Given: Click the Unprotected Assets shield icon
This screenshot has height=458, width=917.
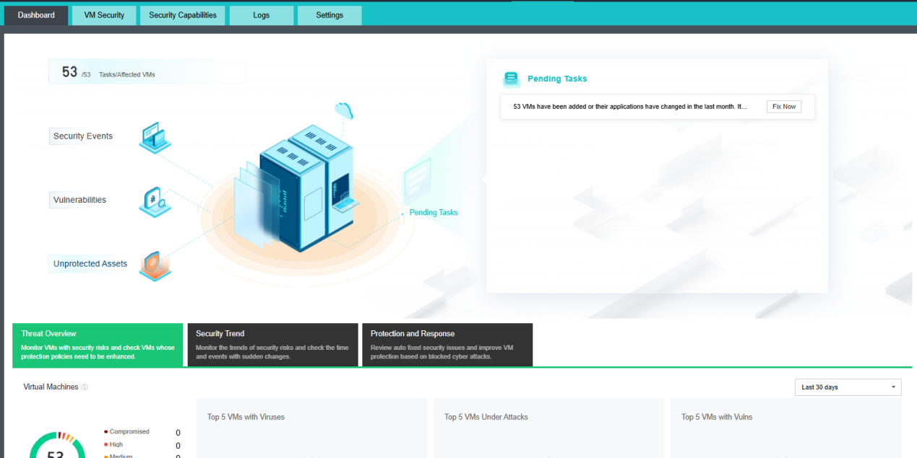Looking at the screenshot, I should (154, 265).
